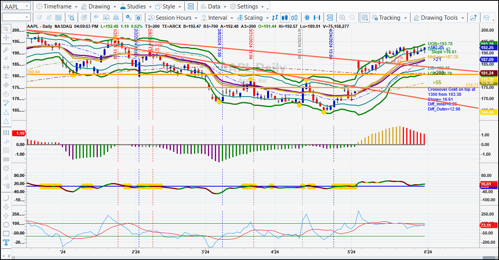Click the 4/11/2024 gray date marker

click(299, 44)
